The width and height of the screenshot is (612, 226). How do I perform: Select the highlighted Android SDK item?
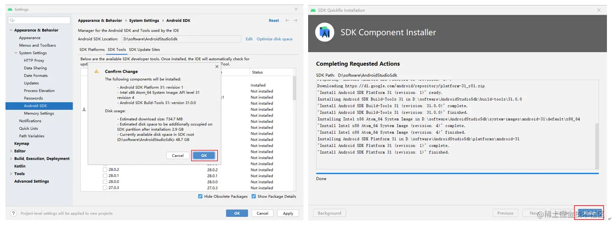(39, 106)
